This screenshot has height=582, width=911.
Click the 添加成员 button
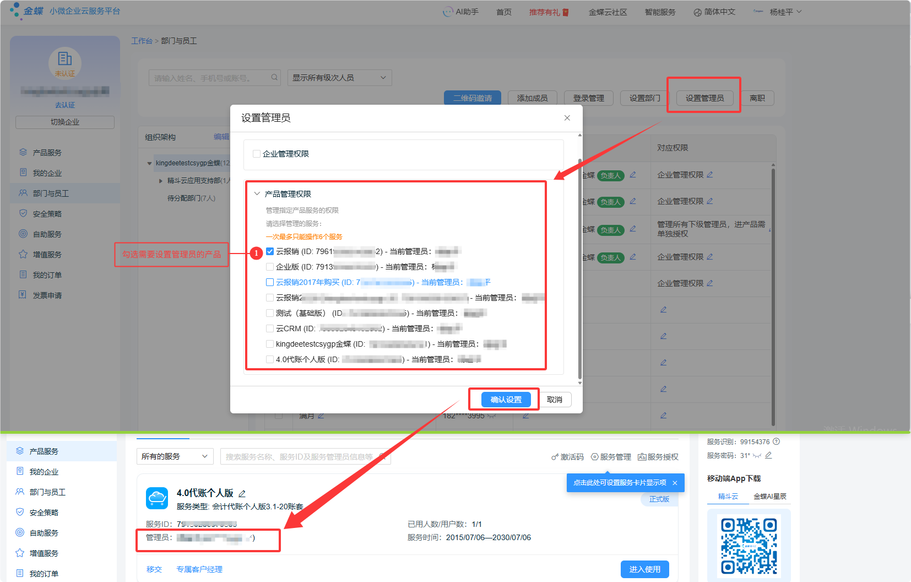(x=532, y=98)
